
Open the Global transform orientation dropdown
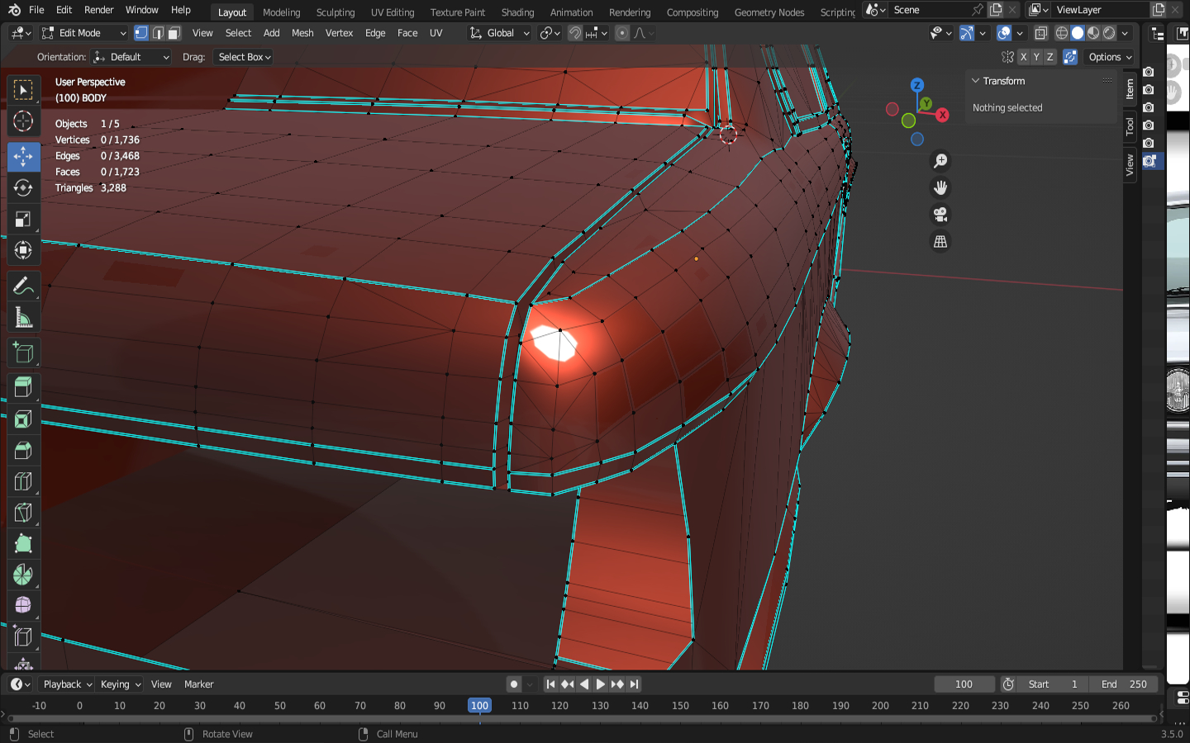point(500,33)
